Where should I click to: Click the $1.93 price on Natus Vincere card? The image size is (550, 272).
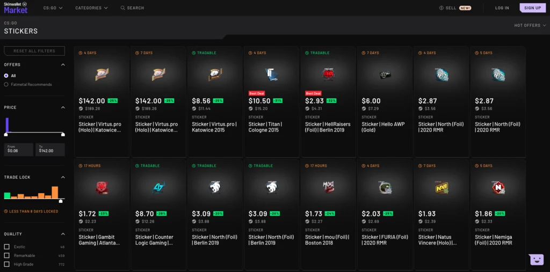(x=428, y=214)
